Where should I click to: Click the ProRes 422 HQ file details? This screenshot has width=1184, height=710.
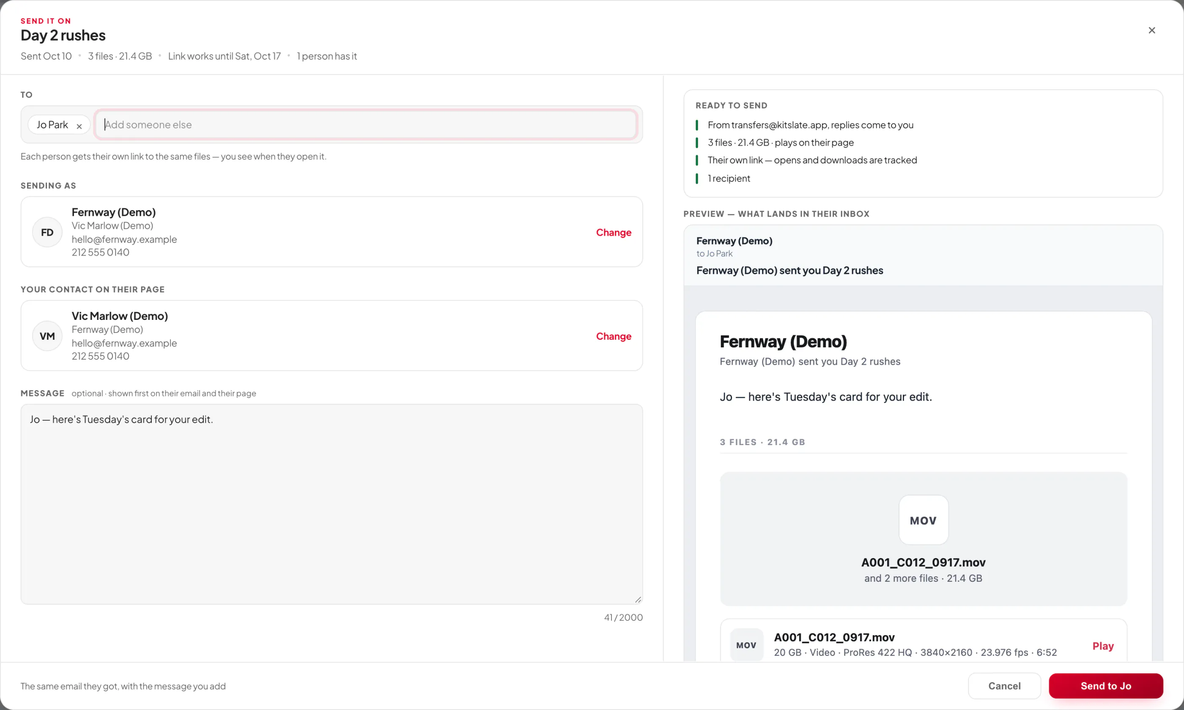tap(915, 652)
